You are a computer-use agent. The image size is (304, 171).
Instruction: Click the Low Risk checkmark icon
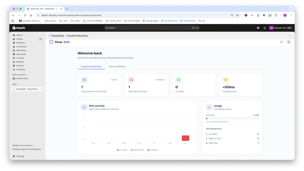(x=178, y=80)
